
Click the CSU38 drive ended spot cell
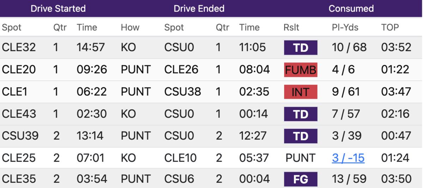(183, 92)
